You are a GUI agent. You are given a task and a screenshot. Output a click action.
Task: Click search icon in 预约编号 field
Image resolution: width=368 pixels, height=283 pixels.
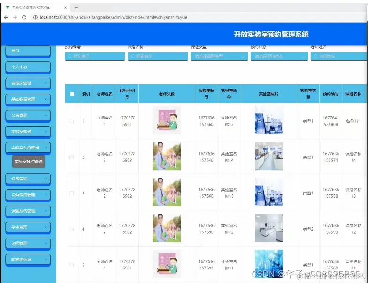[x=70, y=56]
